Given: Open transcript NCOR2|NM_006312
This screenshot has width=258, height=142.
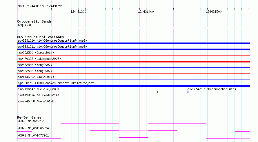Looking at the screenshot, I should pos(31,121).
